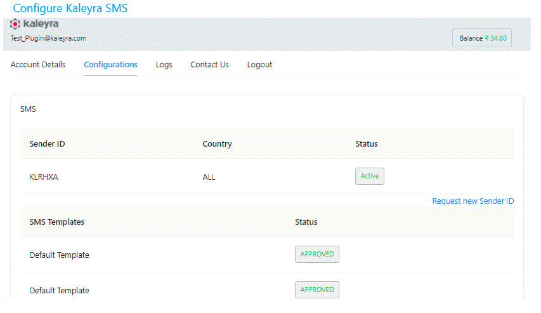Go to Contact Us tab
This screenshot has height=313, width=541.
click(209, 65)
